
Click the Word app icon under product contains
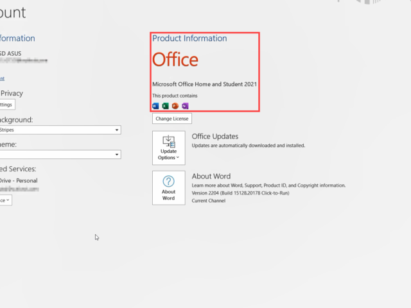[x=155, y=105]
